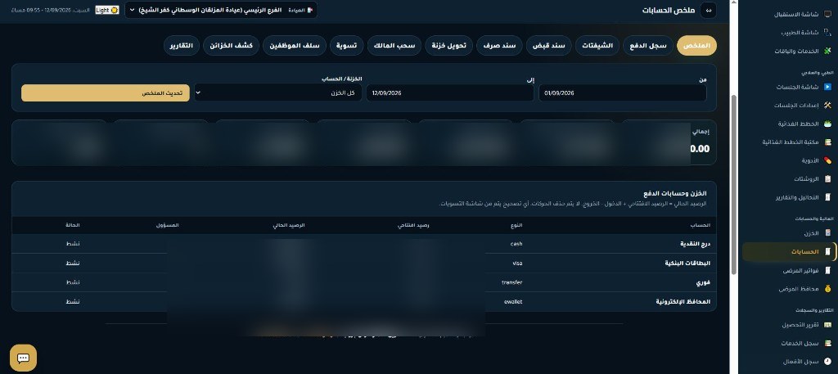Open الخدمات والباقات puzzle icon
Image resolution: width=838 pixels, height=374 pixels.
coord(827,52)
